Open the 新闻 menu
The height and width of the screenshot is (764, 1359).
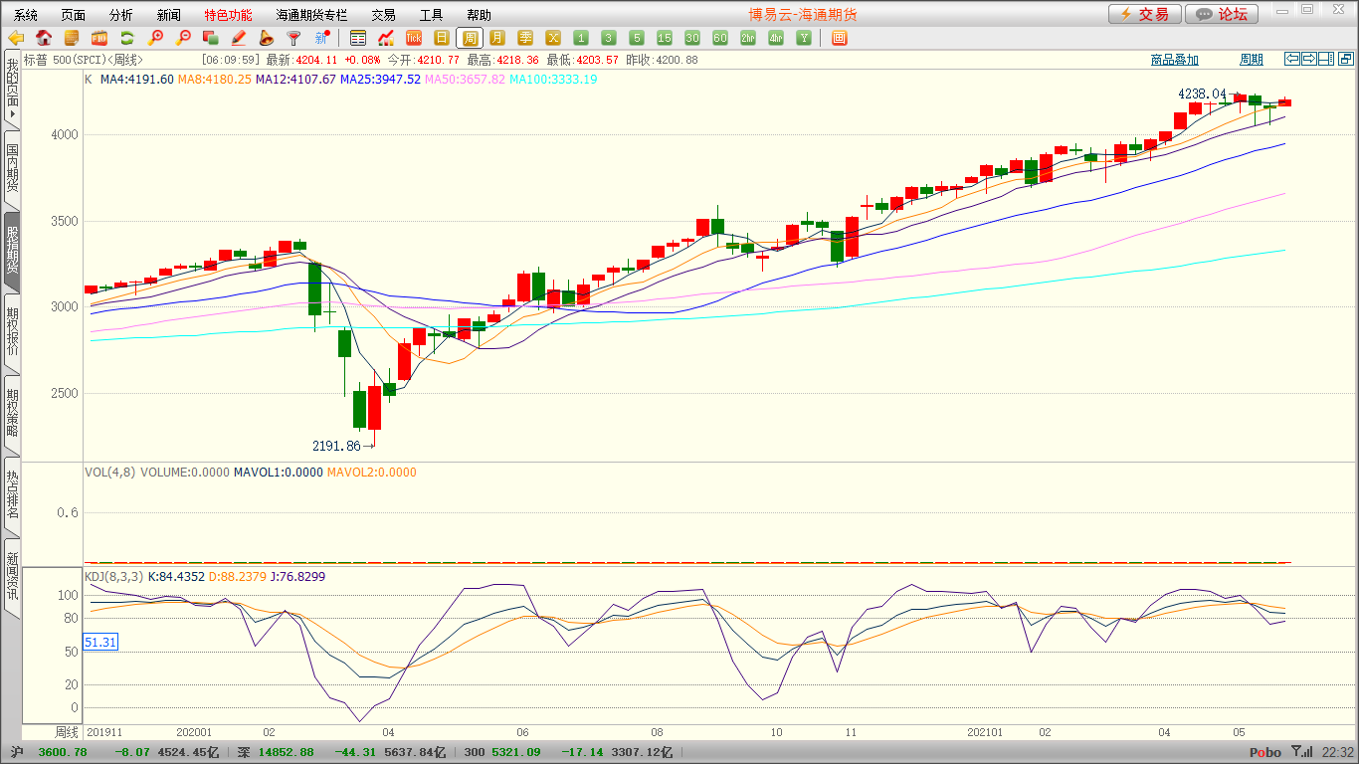pyautogui.click(x=169, y=15)
